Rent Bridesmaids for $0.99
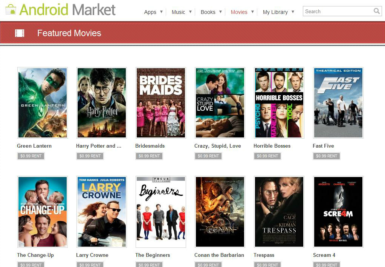Screen dimensions: 385x267 click(149, 156)
